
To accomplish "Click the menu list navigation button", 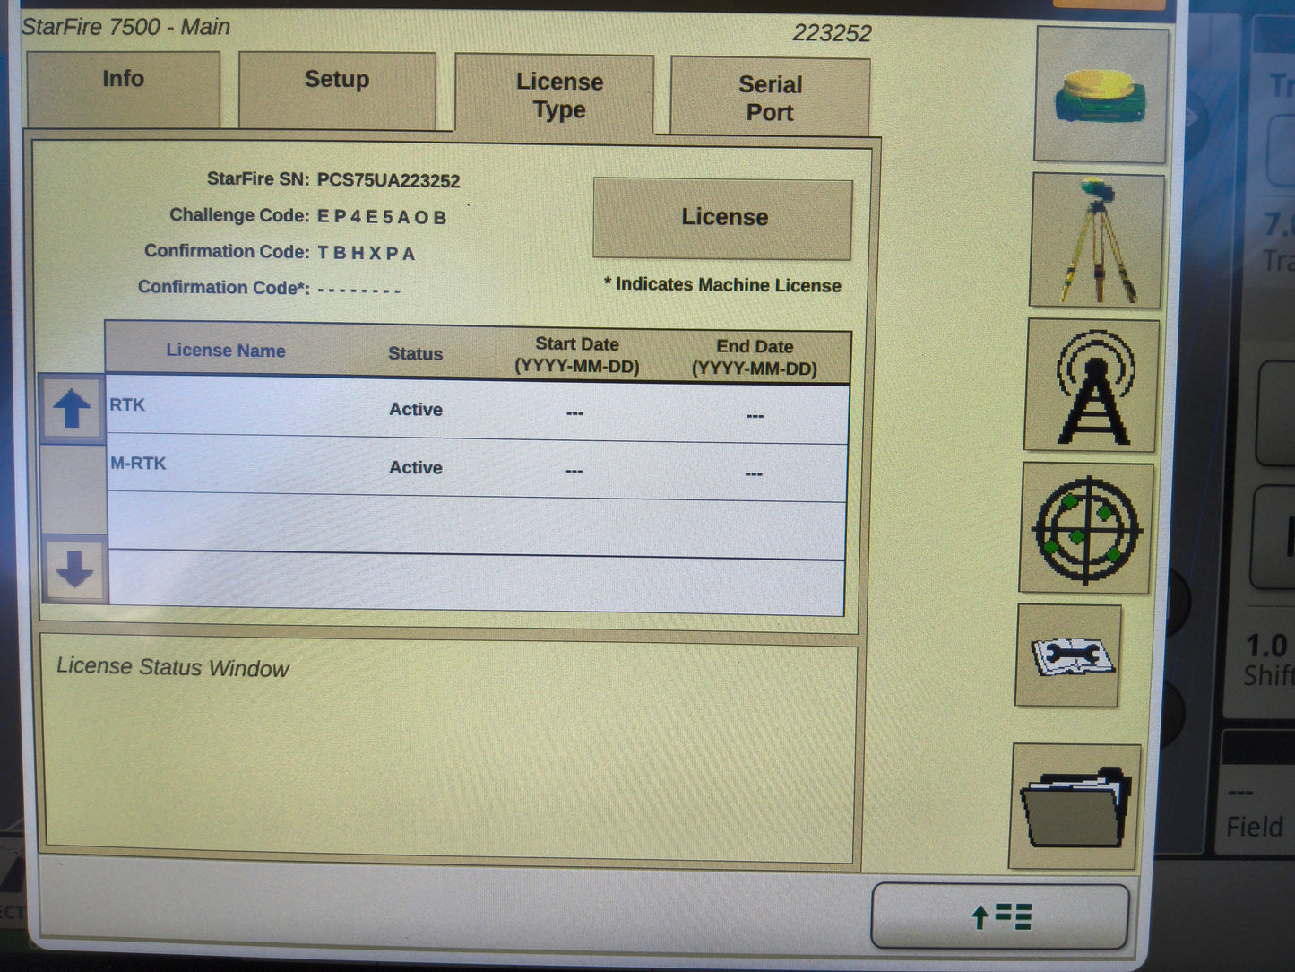I will click(x=1000, y=916).
